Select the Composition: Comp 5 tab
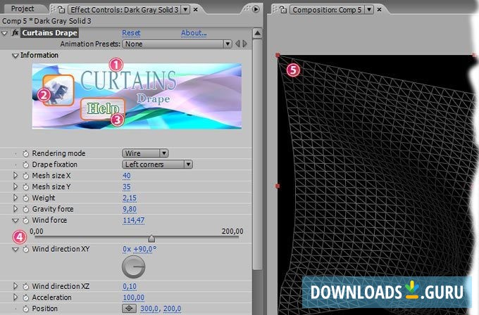The image size is (479, 315). click(327, 10)
